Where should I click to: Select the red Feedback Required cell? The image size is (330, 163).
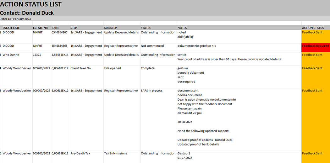pyautogui.click(x=315, y=46)
